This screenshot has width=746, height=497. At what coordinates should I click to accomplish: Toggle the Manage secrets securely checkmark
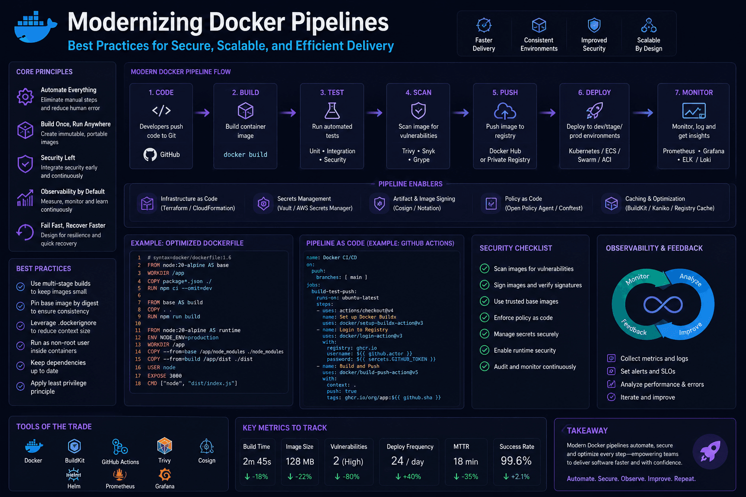[x=484, y=334]
